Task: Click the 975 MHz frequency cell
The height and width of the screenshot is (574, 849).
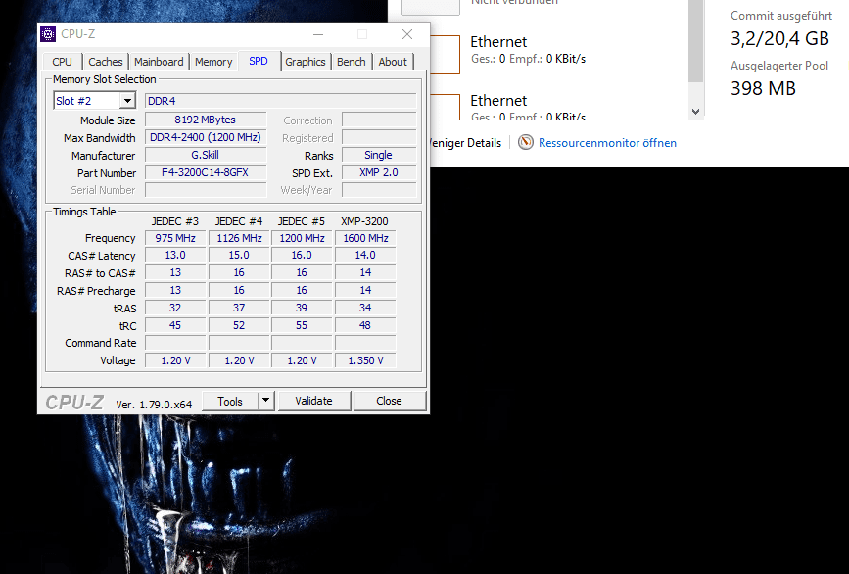Action: [x=175, y=238]
